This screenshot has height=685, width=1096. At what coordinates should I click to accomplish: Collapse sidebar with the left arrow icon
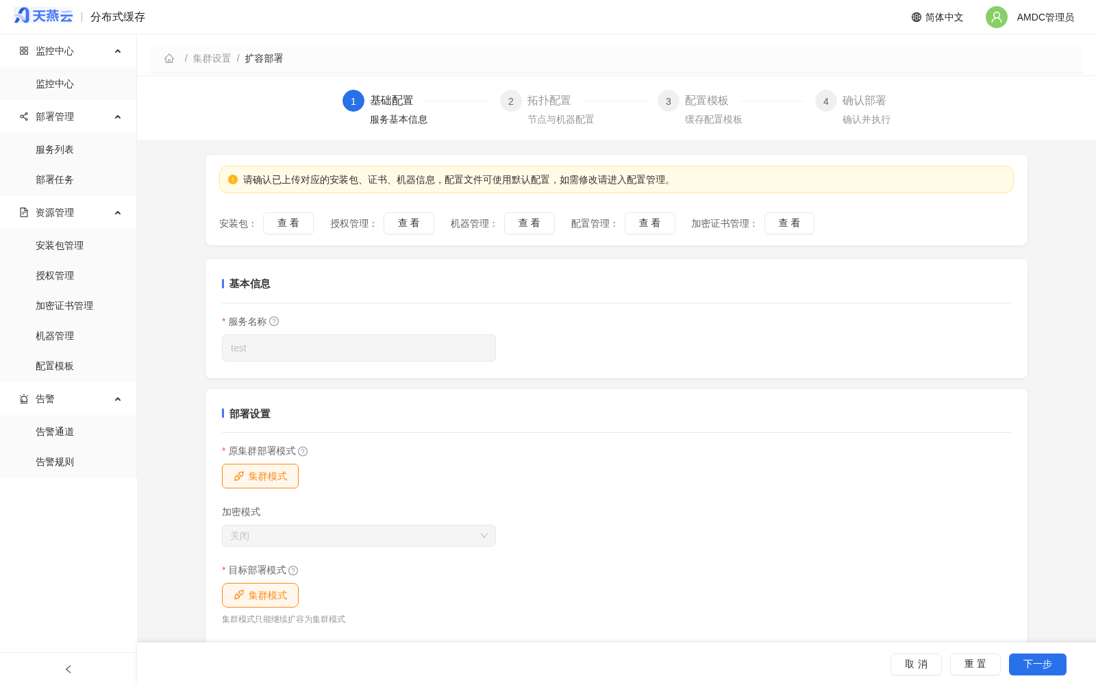click(x=68, y=669)
